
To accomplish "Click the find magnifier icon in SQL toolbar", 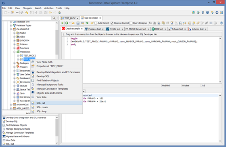I will pyautogui.click(x=180, y=23).
